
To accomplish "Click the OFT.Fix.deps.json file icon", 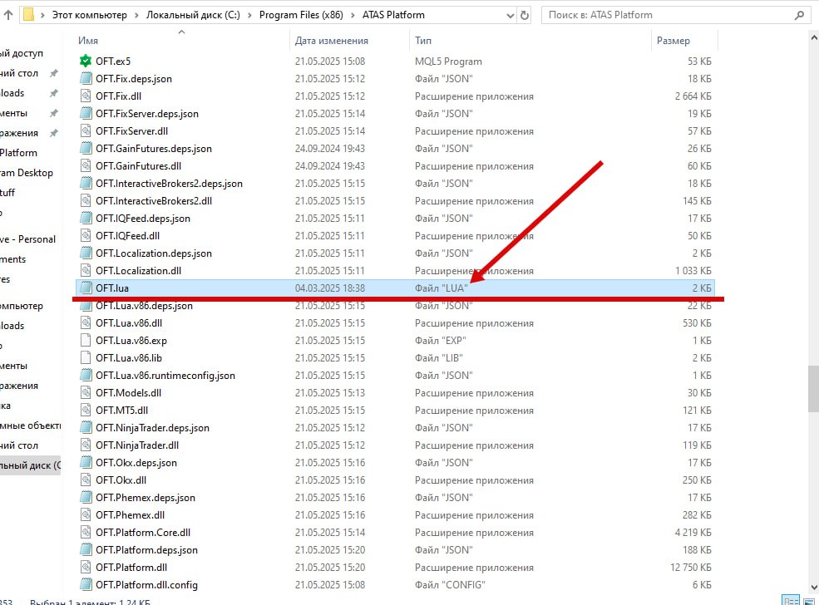I will [x=86, y=79].
